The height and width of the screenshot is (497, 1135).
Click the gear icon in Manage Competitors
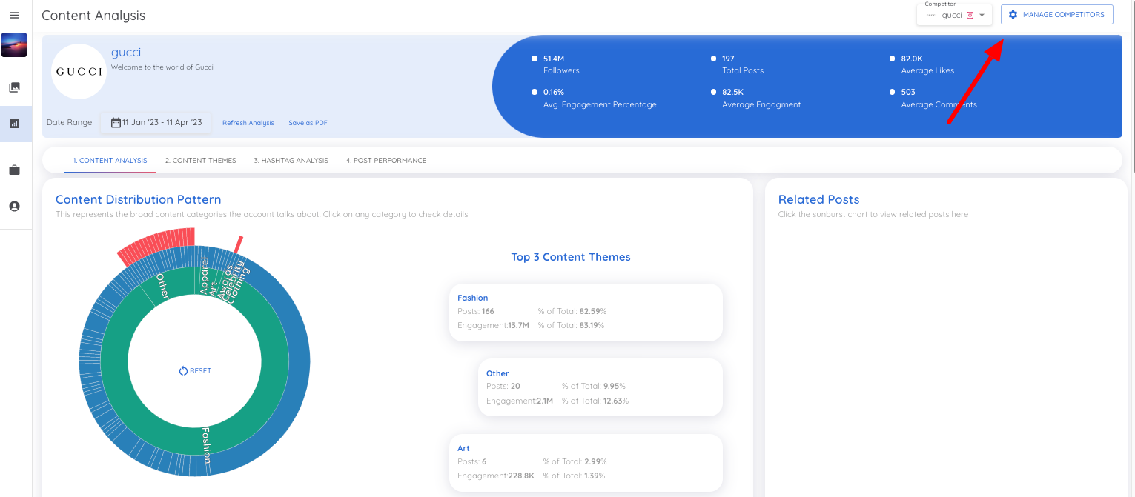(x=1013, y=15)
